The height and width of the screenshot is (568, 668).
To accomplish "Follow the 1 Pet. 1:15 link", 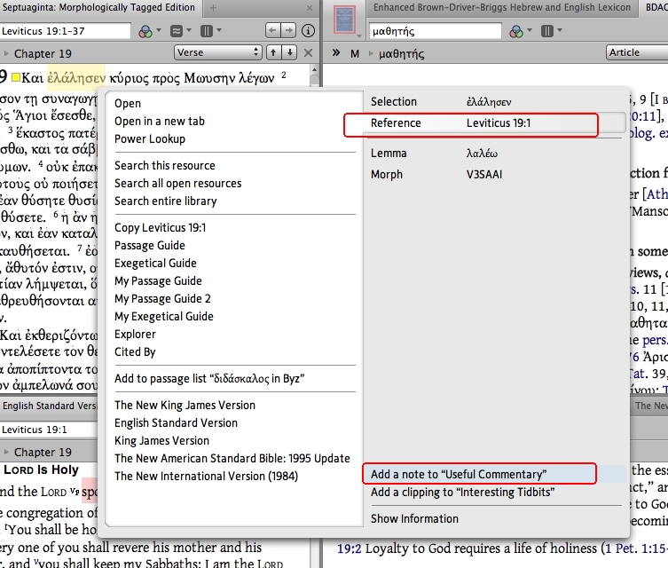I will pos(636,548).
